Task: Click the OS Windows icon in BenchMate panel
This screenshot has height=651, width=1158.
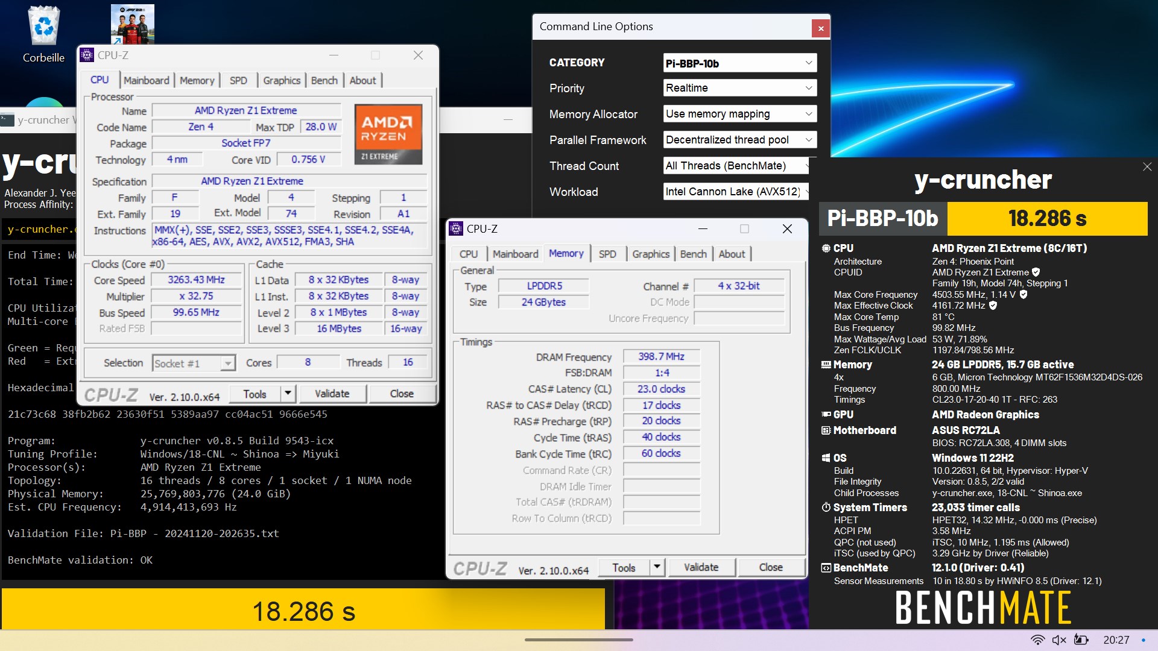Action: [x=826, y=458]
